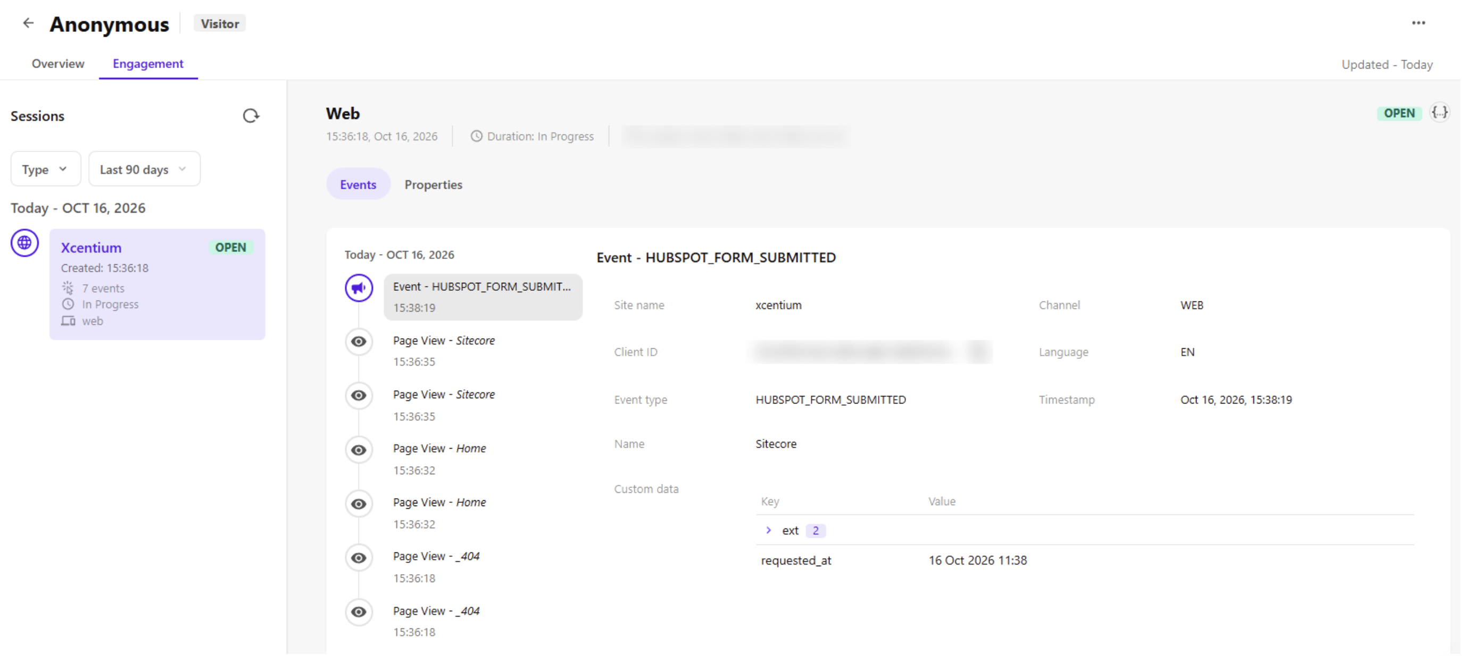Viewport: 1462px width, 656px height.
Task: Expand the ext custom data row
Action: pyautogui.click(x=768, y=531)
